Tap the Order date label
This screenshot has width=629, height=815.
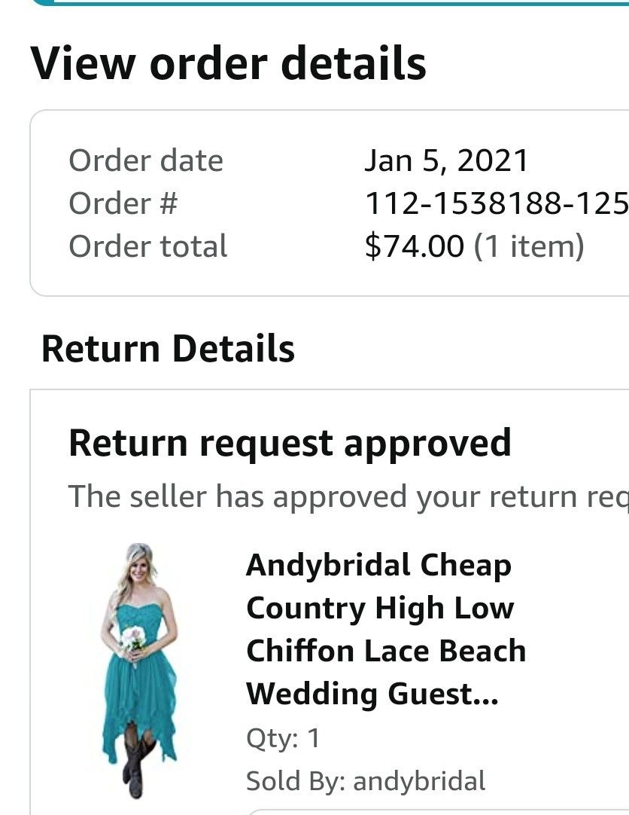tap(146, 160)
